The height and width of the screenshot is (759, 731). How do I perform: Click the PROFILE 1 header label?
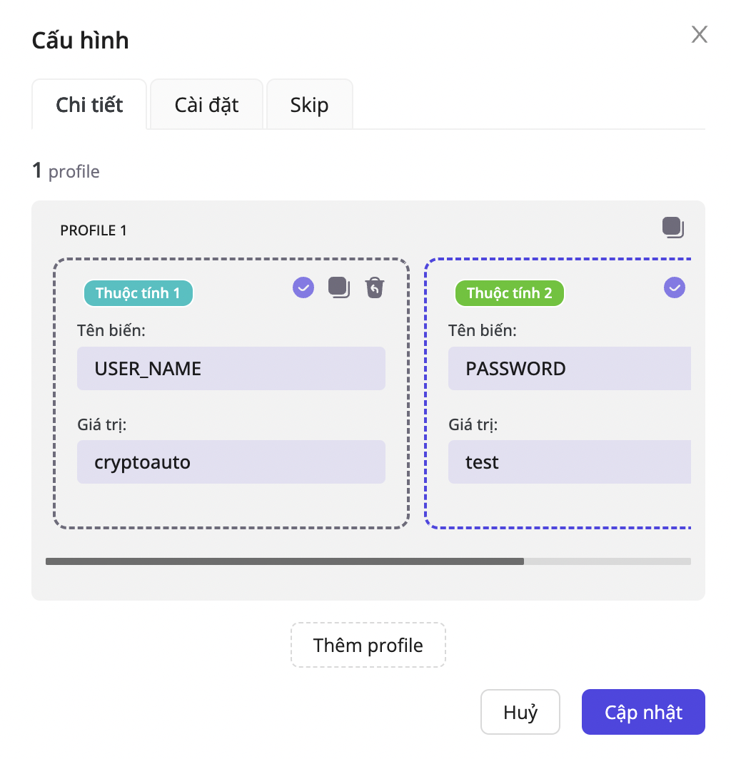94,230
